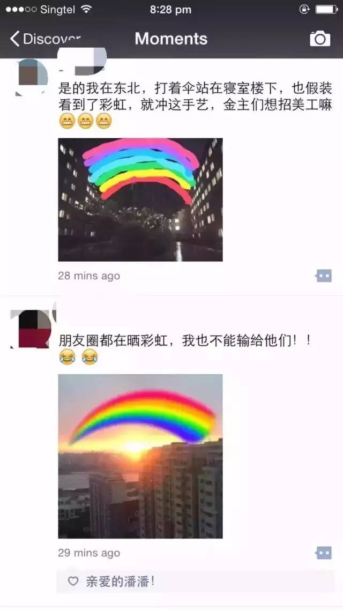Tap the post text starting 是的我在东北
Viewport: 343px width, 610px height.
(x=195, y=97)
